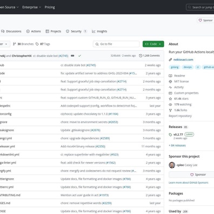Click the release tag icon
The height and width of the screenshot is (214, 214).
(170, 135)
